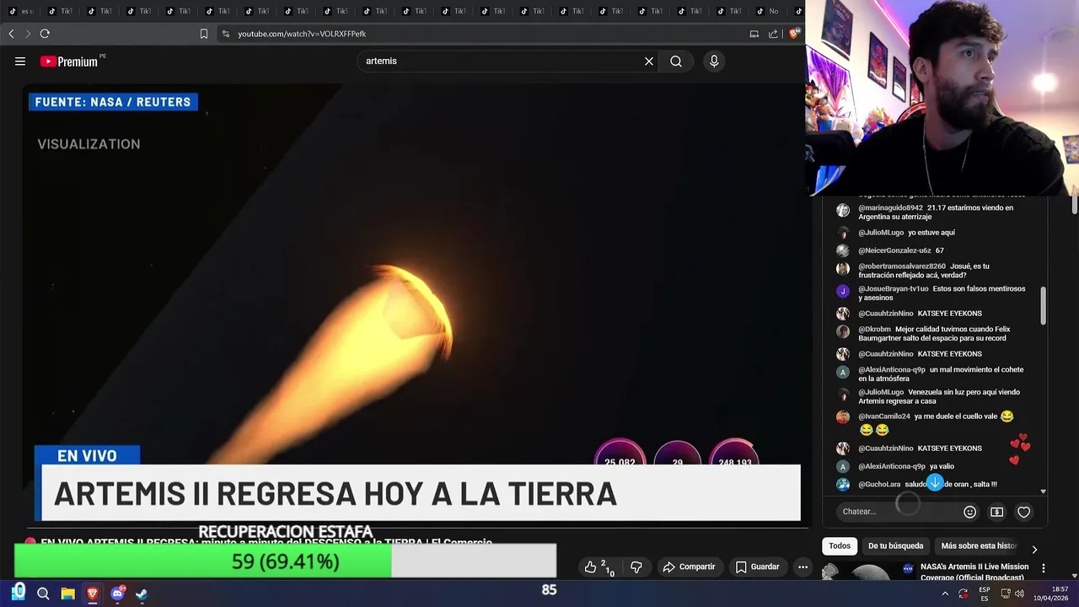Open the YouTube hamburger guide menu
This screenshot has height=607, width=1079.
tap(20, 61)
